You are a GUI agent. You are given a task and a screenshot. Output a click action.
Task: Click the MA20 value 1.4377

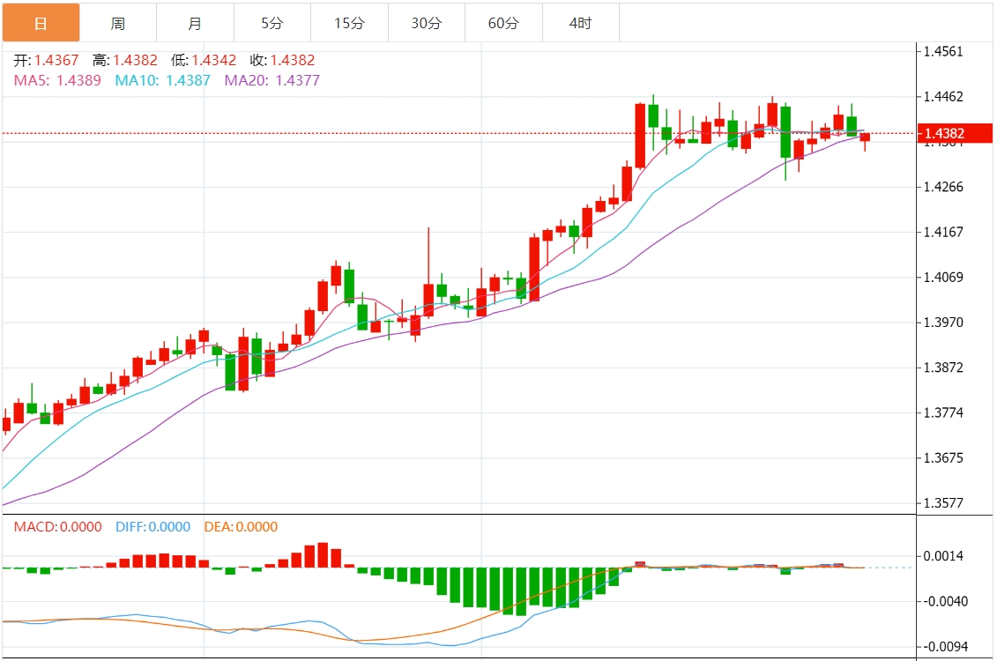pos(272,81)
